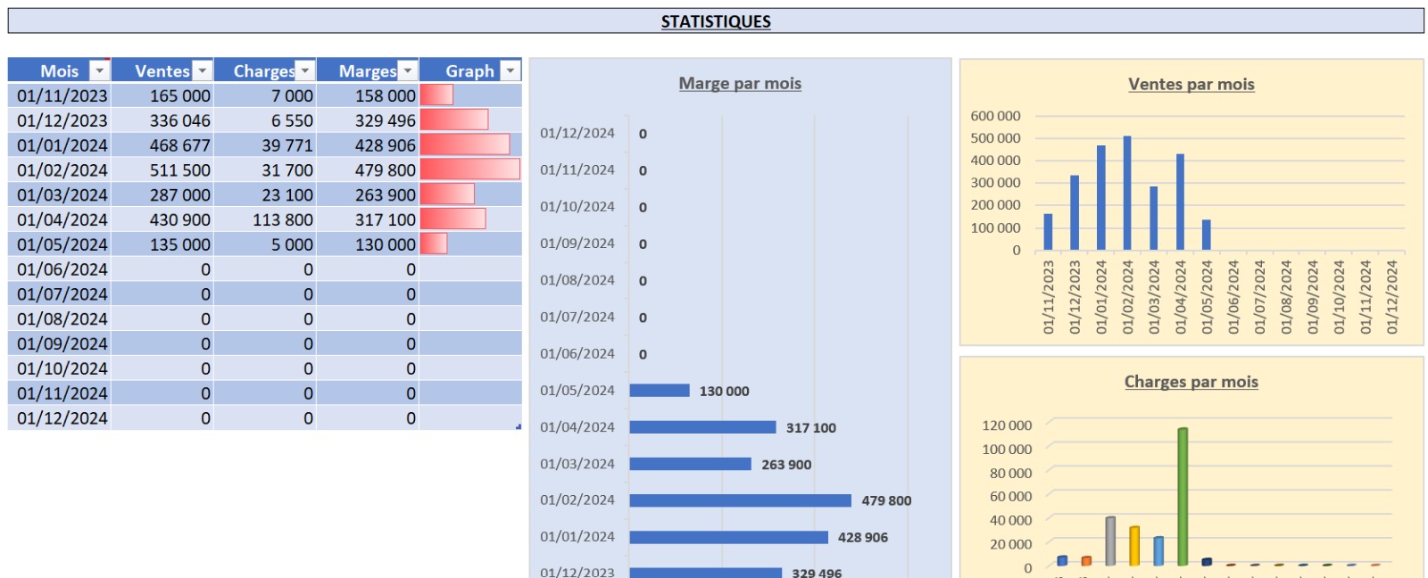Click the "Ventes par mois" chart title

[1191, 85]
